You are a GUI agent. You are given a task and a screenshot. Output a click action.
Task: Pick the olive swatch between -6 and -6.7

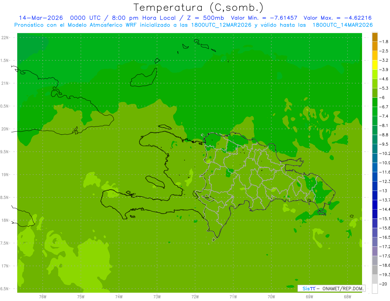pos(375,102)
